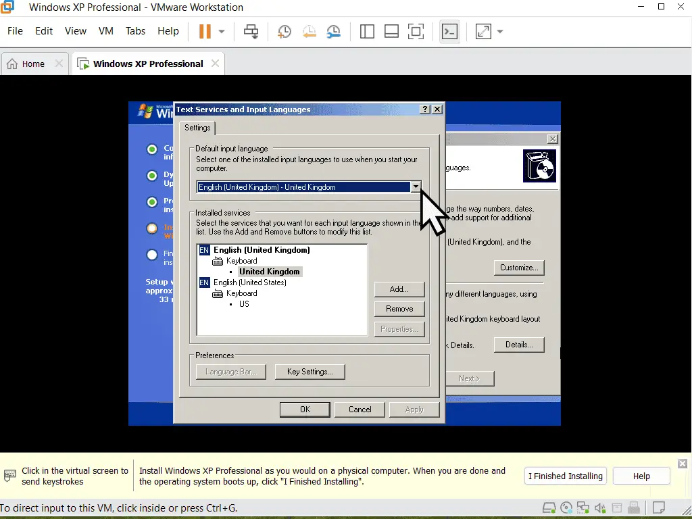Revert the VM to its previous snapshot

coord(309,31)
